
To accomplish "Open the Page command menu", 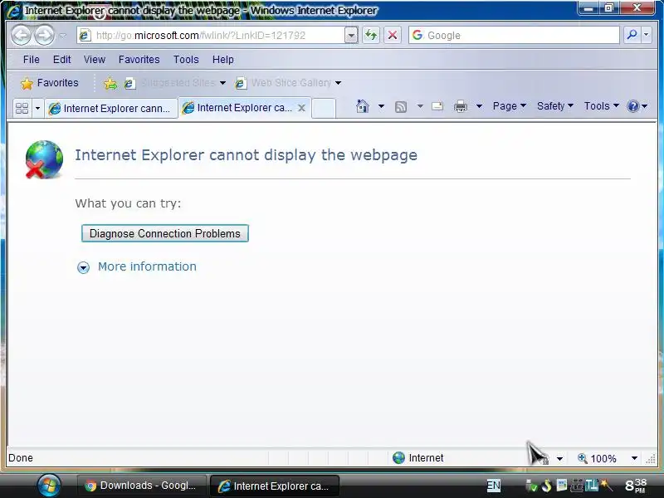I will 509,106.
